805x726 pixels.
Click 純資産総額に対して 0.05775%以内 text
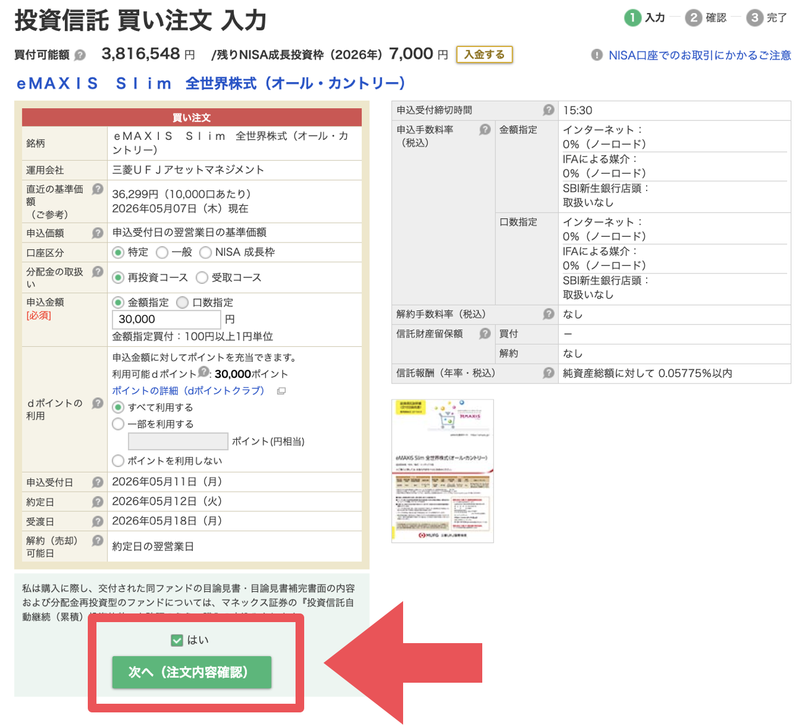[647, 374]
